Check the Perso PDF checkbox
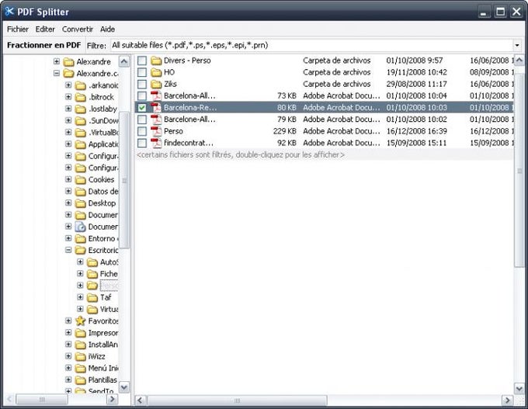 point(142,131)
